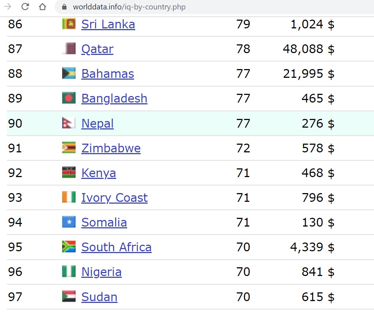This screenshot has width=374, height=312.
Task: Select the highlighted Nepal row rank 90
Action: [190, 123]
